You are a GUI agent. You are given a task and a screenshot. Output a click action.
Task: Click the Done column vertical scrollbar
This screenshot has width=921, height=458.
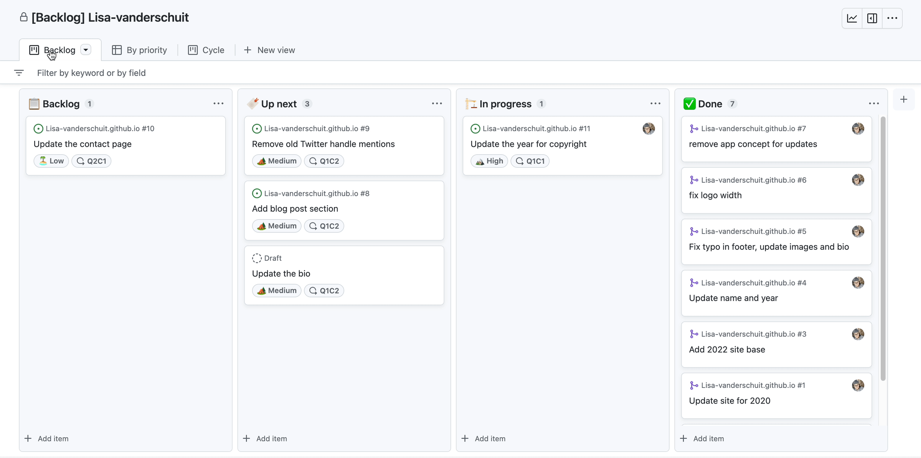click(883, 249)
